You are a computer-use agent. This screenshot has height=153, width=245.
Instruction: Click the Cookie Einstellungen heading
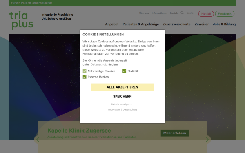103,35
